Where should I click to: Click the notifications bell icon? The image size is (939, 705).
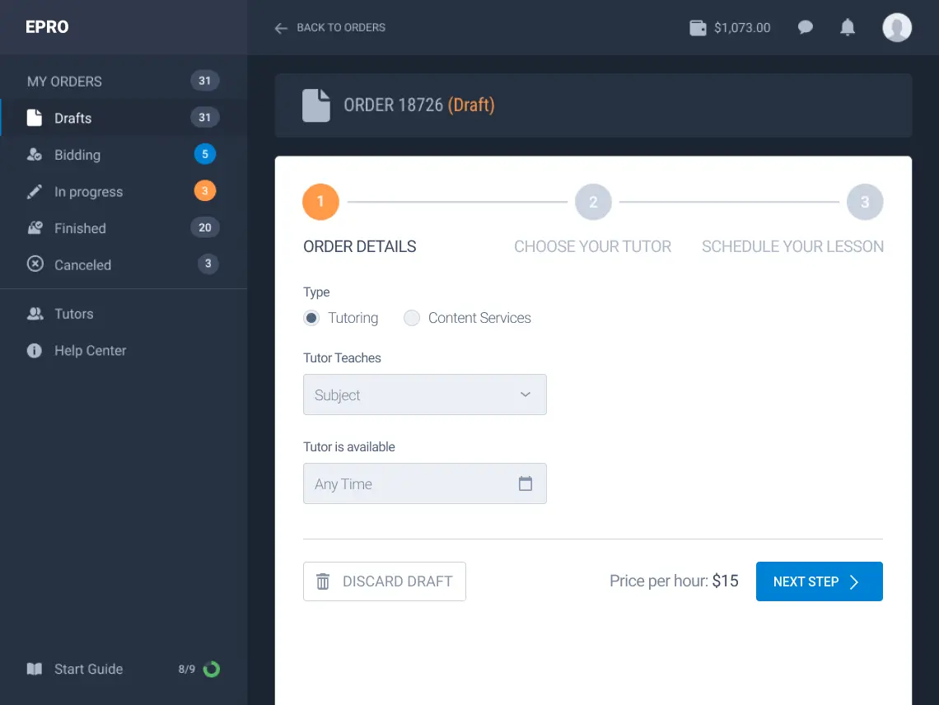(848, 28)
